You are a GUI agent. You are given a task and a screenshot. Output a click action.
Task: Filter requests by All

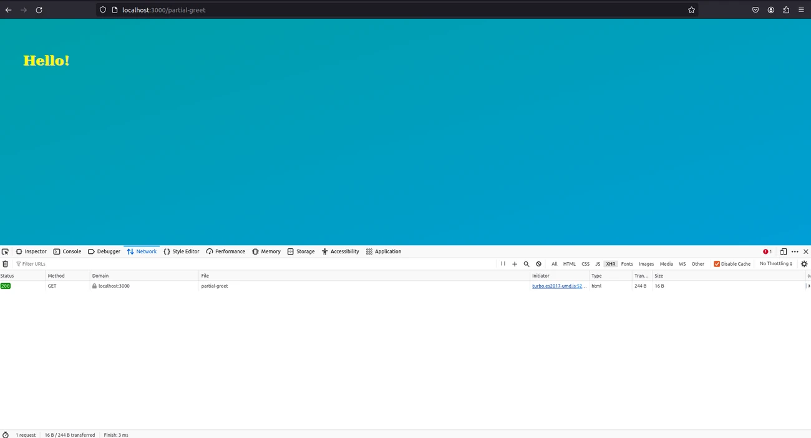[554, 264]
